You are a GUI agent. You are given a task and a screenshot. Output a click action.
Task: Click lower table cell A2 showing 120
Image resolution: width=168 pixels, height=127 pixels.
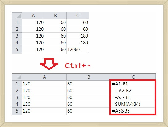(44, 90)
